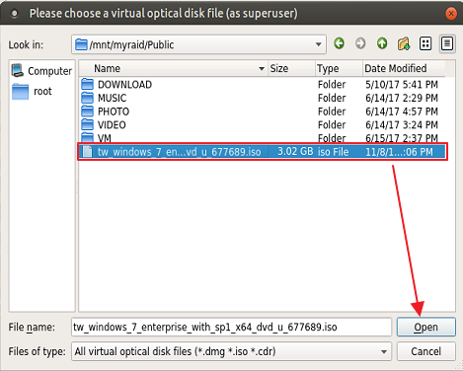Click date 6/15/17 2:37 PM
The image size is (463, 371).
coord(402,138)
